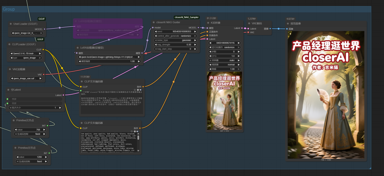Click the K采样器 seed 840318000674116 field
This screenshot has height=176, width=384.
pos(225,43)
